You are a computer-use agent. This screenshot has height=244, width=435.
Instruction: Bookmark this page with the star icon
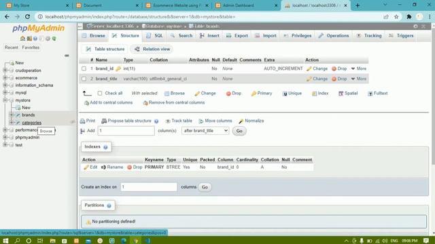pyautogui.click(x=396, y=17)
